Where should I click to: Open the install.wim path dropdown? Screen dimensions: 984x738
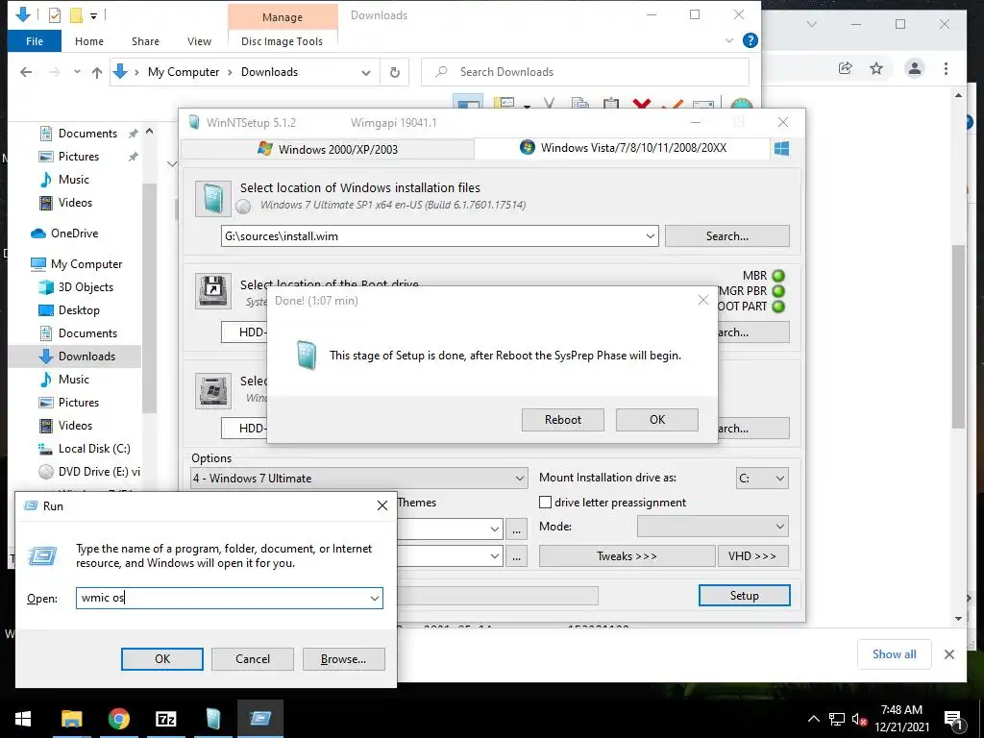tap(651, 236)
